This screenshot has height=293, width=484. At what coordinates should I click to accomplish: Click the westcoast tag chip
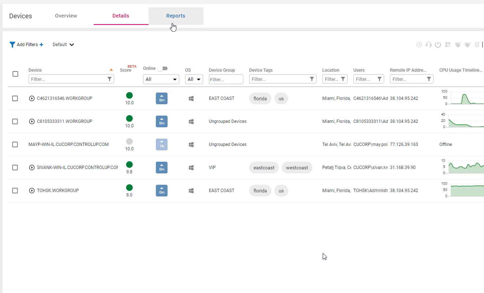[x=297, y=168]
